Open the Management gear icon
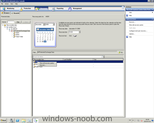 [70, 9]
